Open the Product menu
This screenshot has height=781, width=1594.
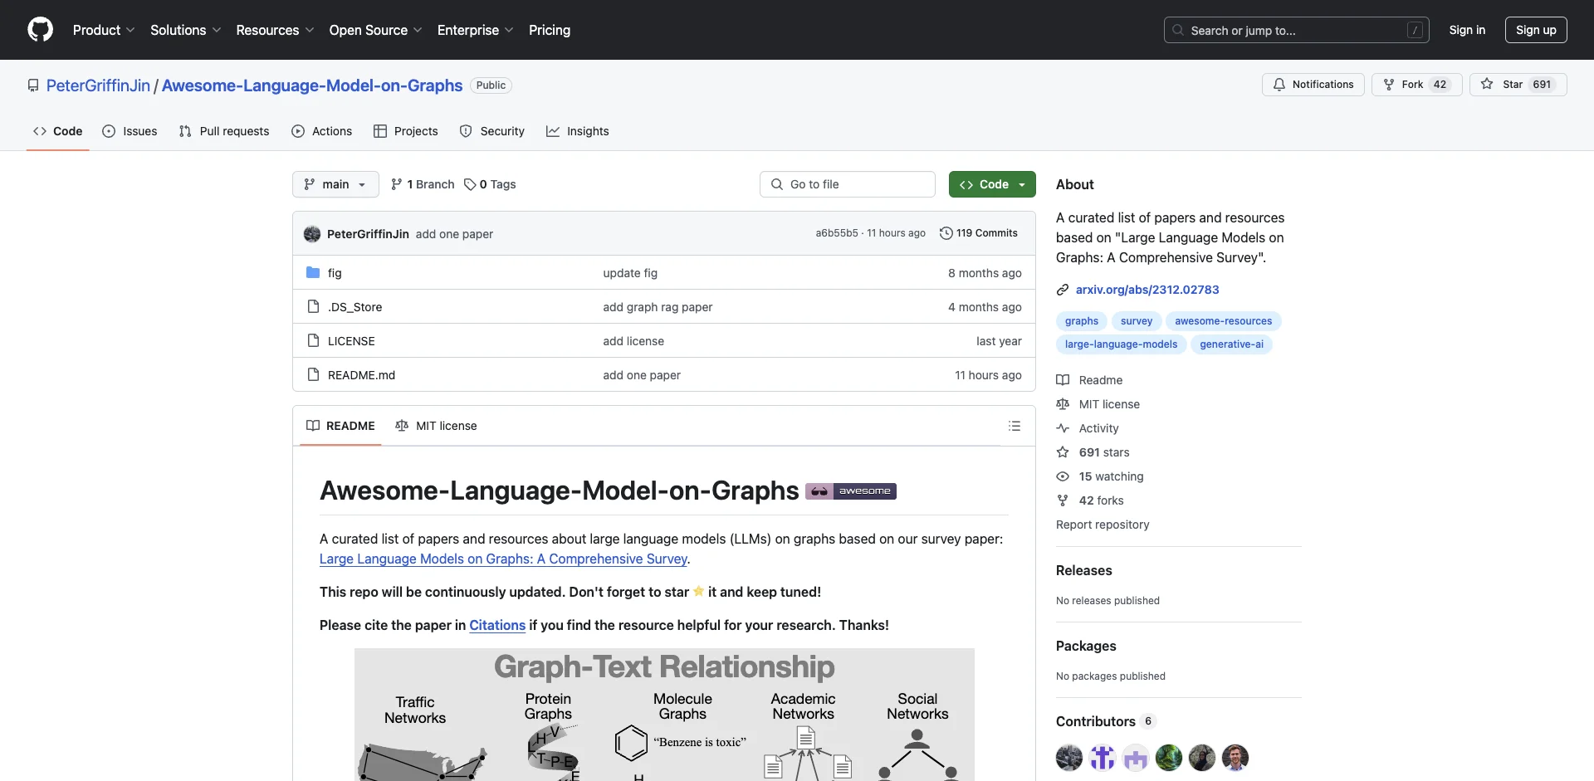(x=104, y=30)
